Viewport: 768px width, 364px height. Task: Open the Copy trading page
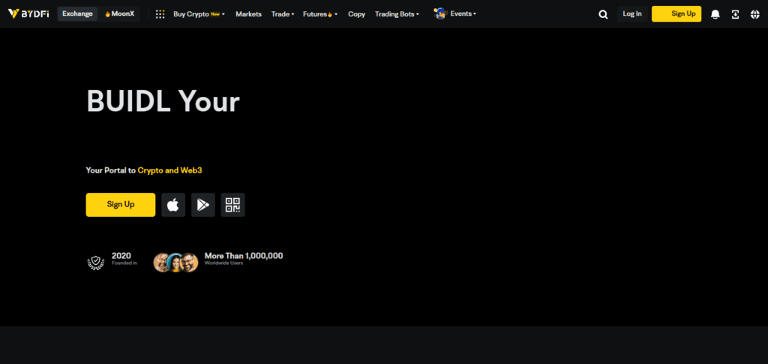pos(356,14)
